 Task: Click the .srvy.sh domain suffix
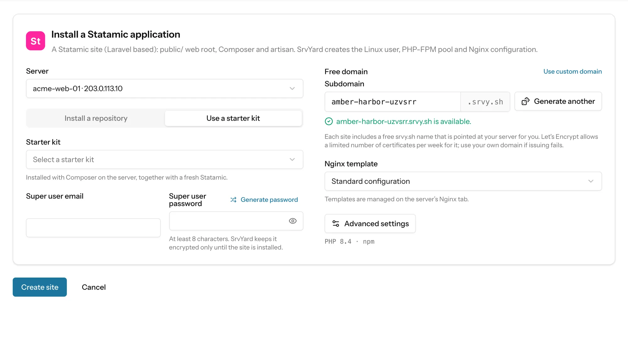[x=485, y=102]
